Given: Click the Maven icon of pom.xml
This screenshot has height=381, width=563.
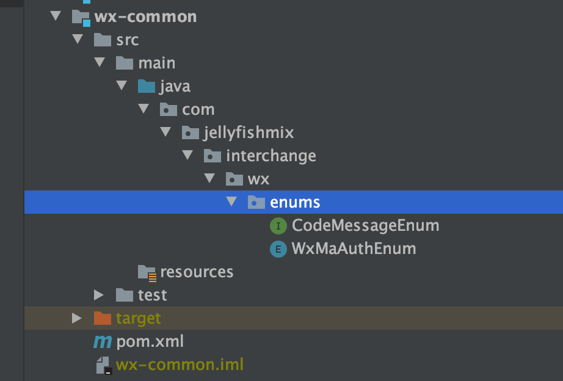Looking at the screenshot, I should pyautogui.click(x=102, y=342).
